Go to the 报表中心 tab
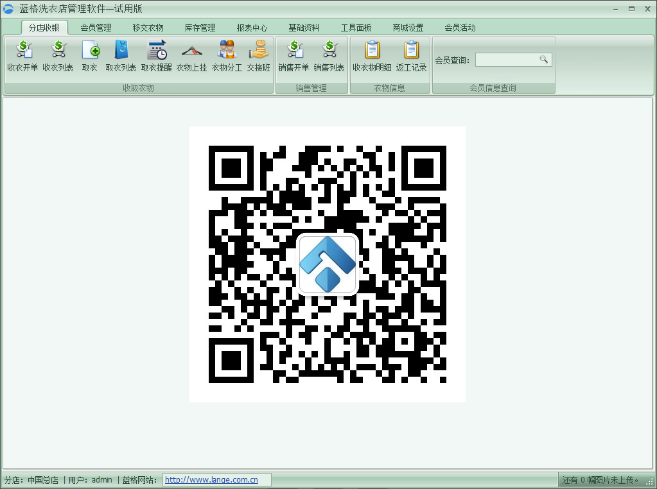Screen dimensions: 657x489 coord(252,28)
